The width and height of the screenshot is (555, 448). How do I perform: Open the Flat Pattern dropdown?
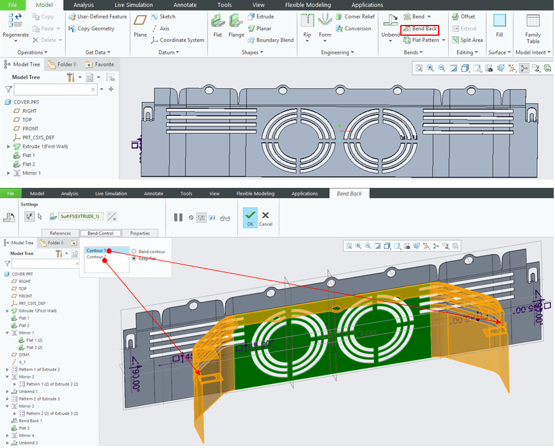[443, 40]
